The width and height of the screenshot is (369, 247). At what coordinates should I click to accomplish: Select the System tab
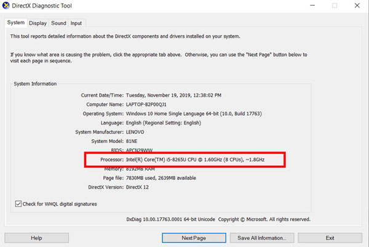pos(16,23)
